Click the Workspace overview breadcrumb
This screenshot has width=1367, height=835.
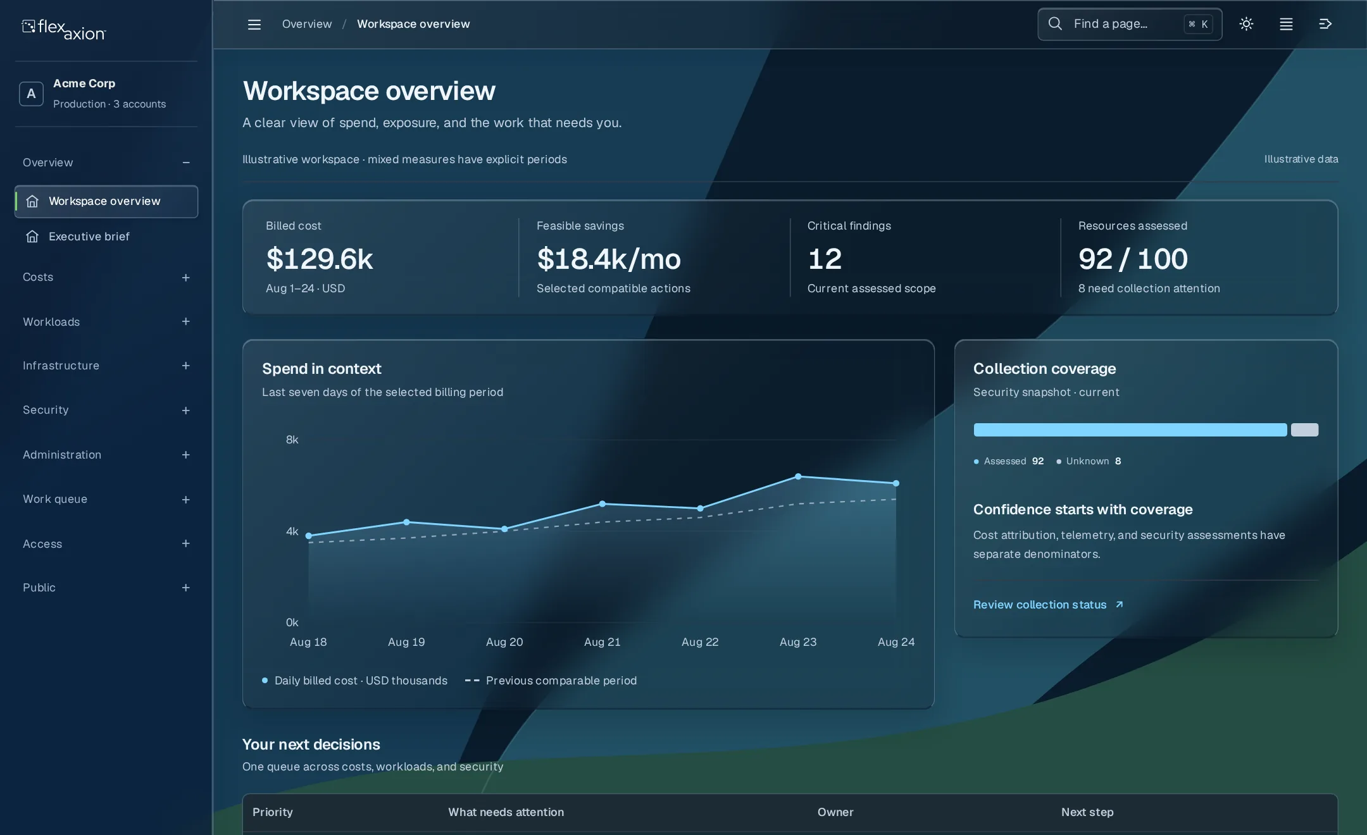[413, 24]
